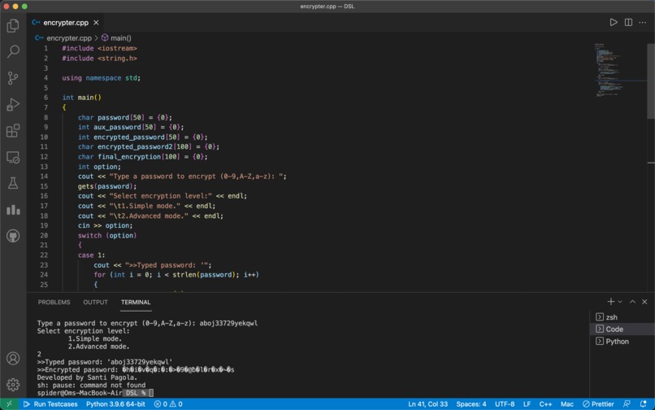Close the terminal panel
The height and width of the screenshot is (410, 655).
click(644, 302)
